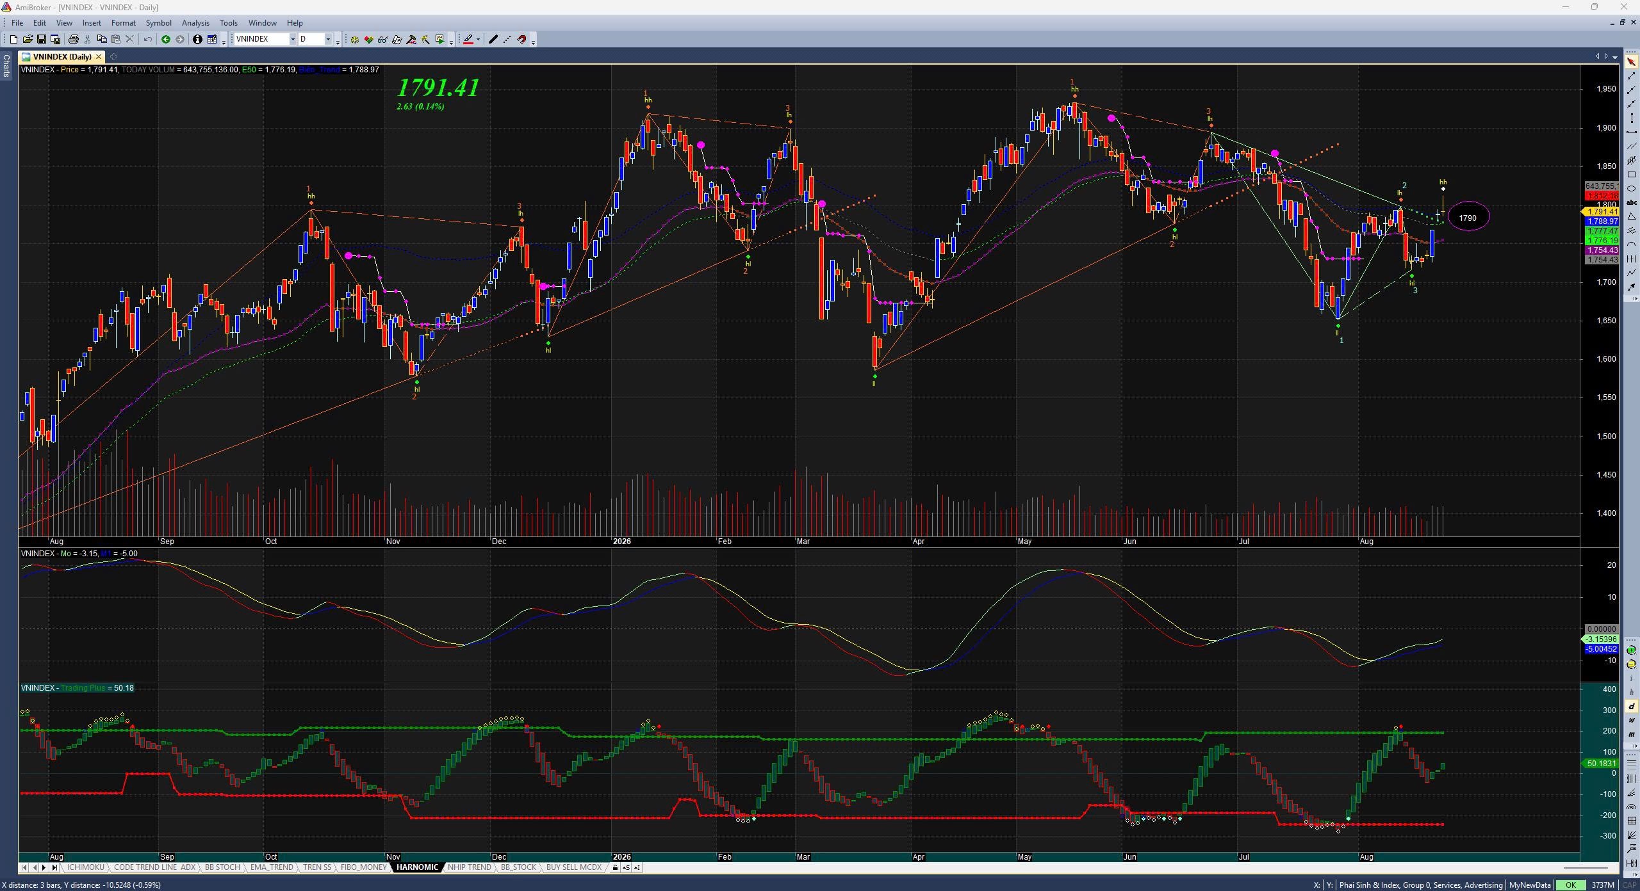1640x891 pixels.
Task: Switch to the BUY SELL MCDX sheet tab
Action: click(574, 867)
